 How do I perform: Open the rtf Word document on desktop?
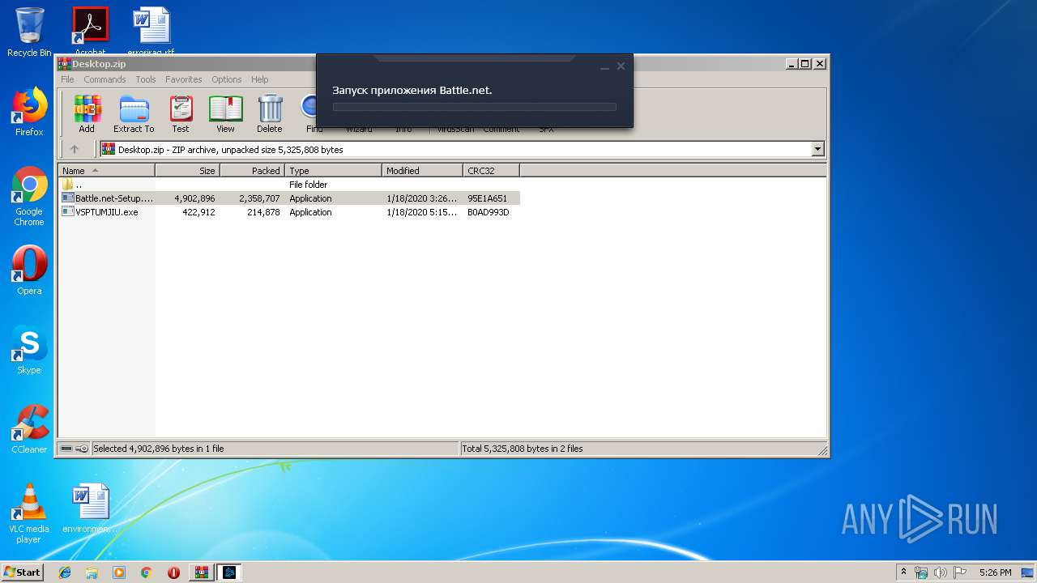pos(151,30)
